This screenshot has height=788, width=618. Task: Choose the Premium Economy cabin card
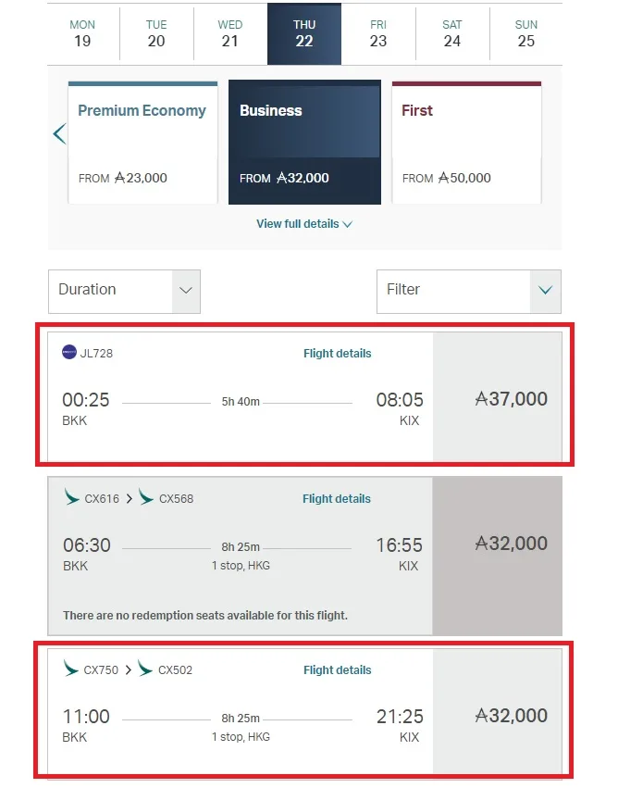click(x=143, y=143)
